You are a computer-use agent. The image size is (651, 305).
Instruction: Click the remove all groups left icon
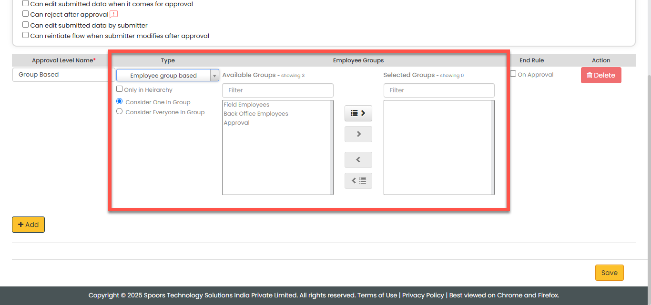(x=358, y=181)
